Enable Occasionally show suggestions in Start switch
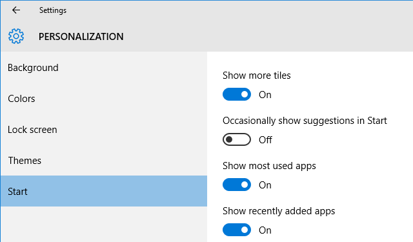The image size is (413, 242). pos(237,139)
